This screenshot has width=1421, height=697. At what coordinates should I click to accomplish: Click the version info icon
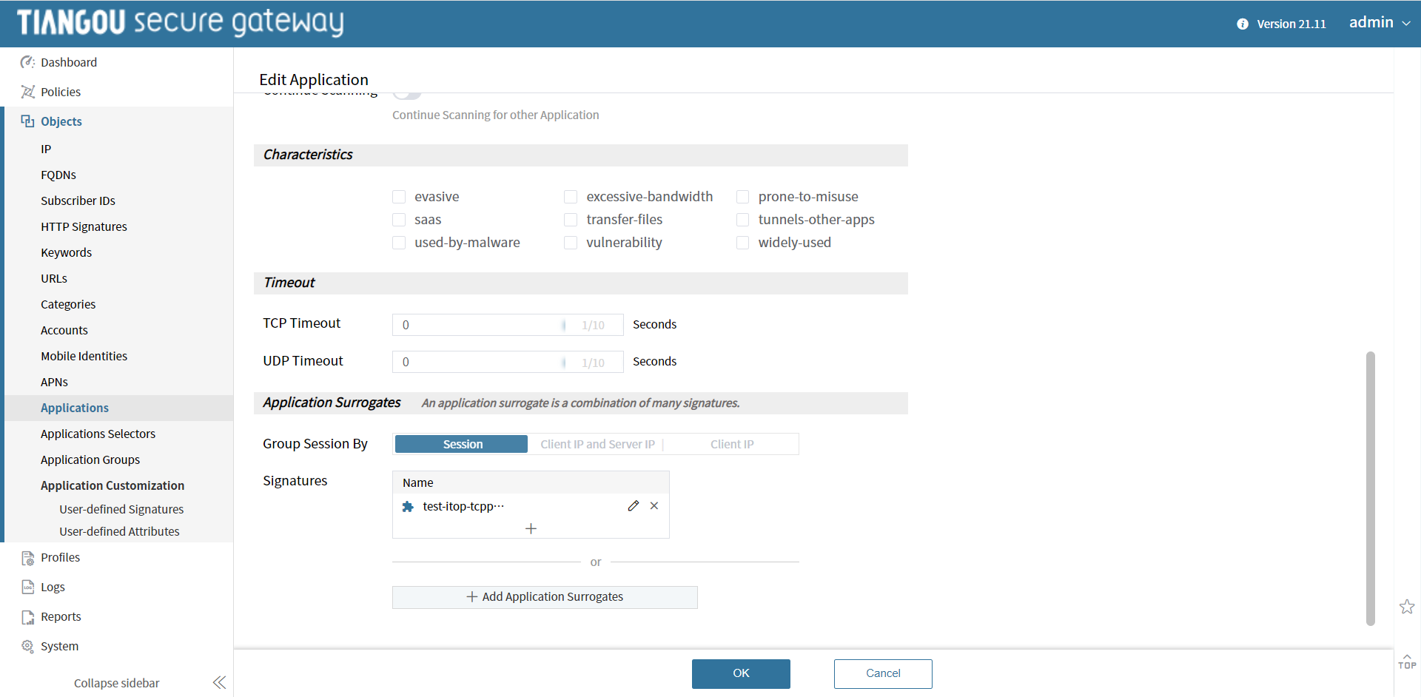point(1243,24)
